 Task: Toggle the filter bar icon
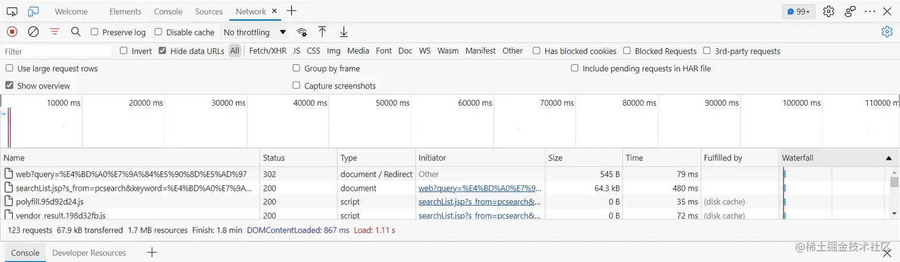pyautogui.click(x=55, y=32)
